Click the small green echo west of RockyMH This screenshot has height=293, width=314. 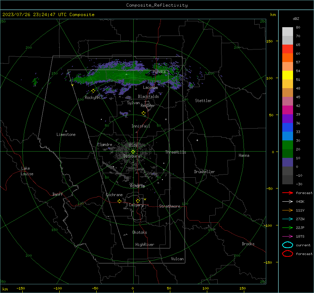[35, 81]
